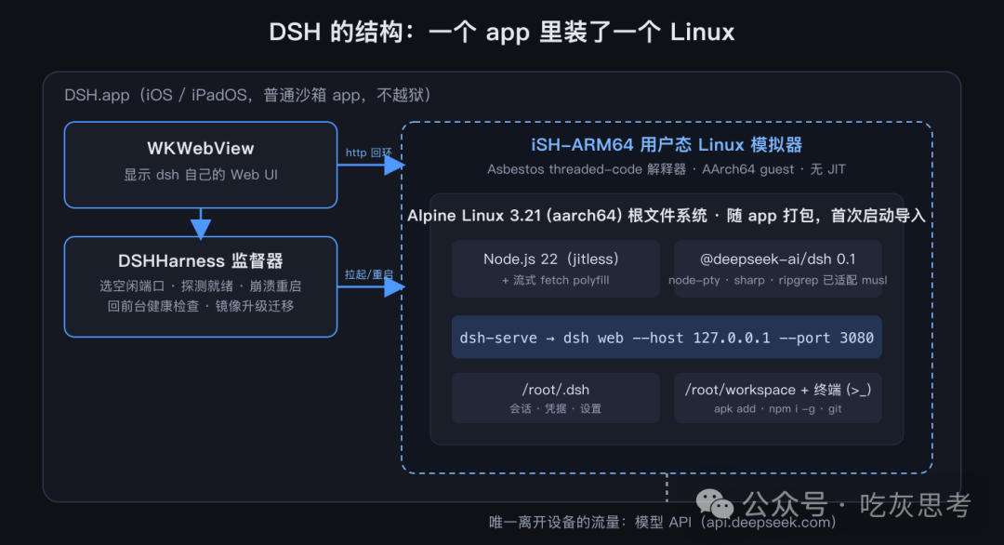Select the "Node.js 22 (jitless)" card
Image resolution: width=1004 pixels, height=545 pixels.
click(555, 269)
